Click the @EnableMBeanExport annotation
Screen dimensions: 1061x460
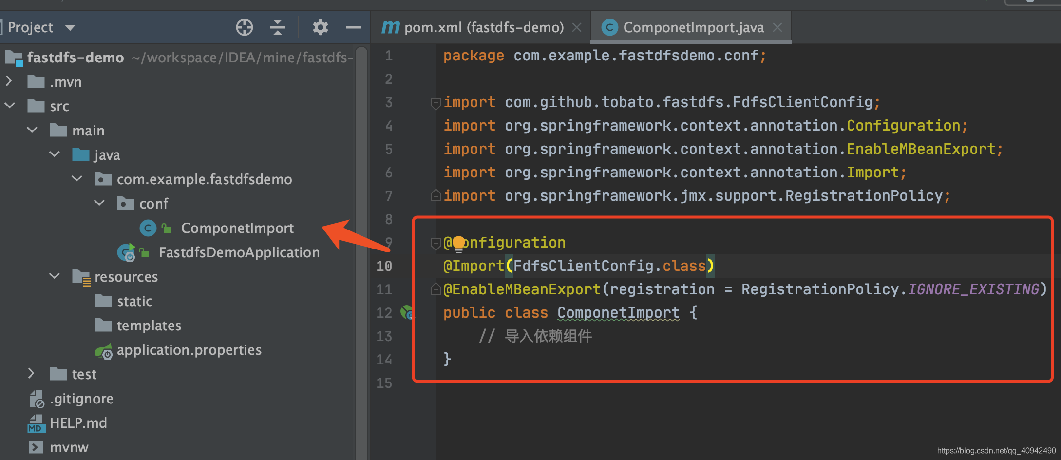(522, 289)
